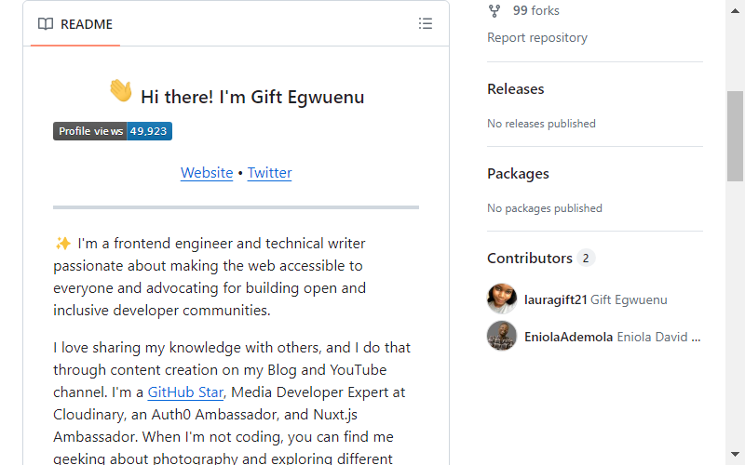Select the README tab

(x=75, y=24)
